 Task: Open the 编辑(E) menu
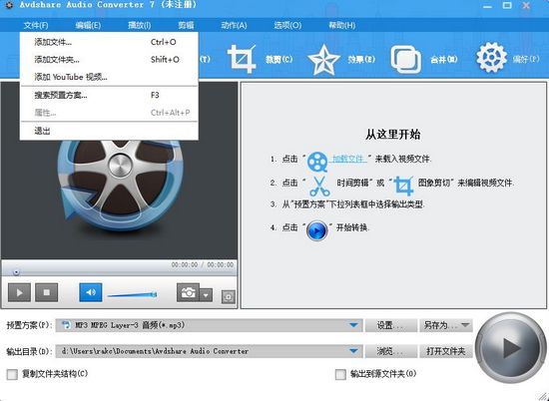[88, 25]
